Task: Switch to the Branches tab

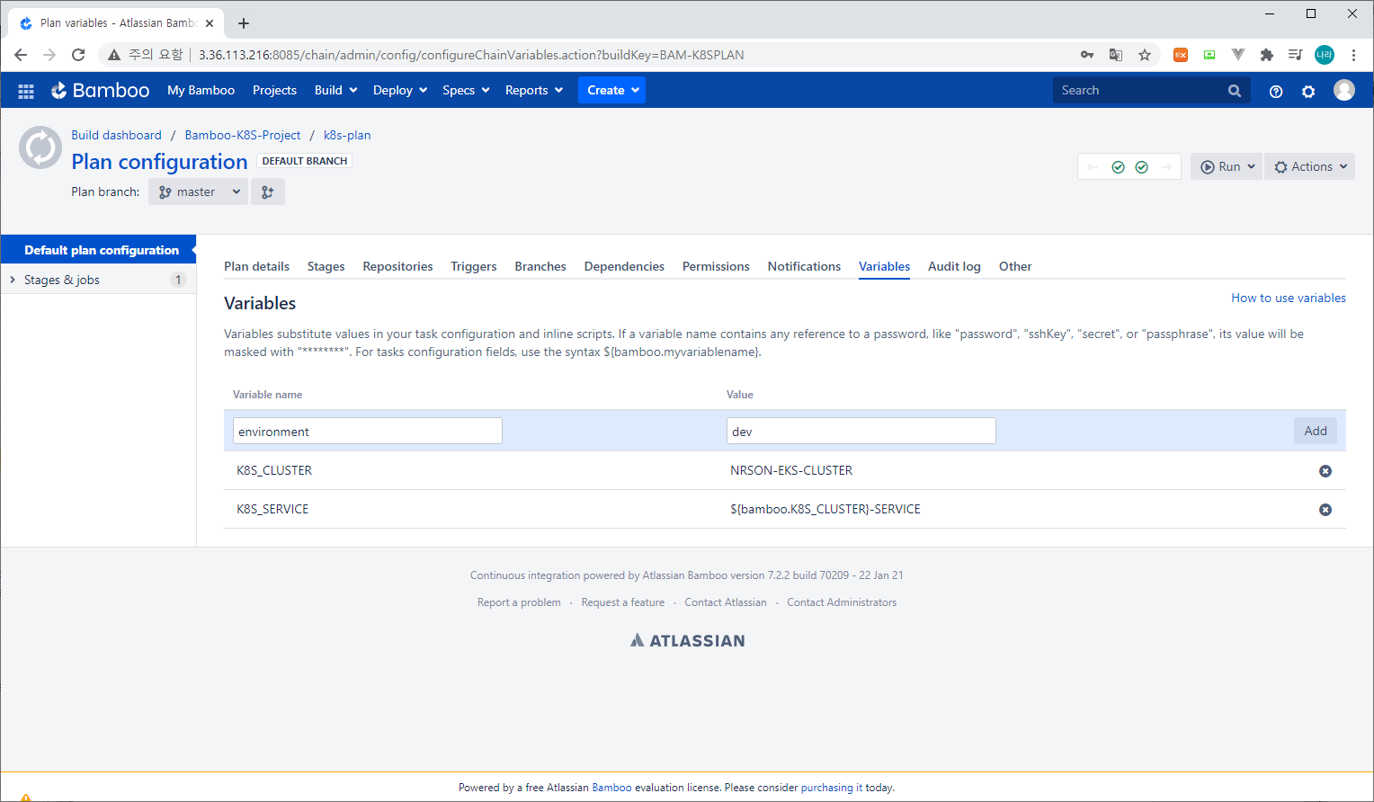Action: tap(540, 266)
